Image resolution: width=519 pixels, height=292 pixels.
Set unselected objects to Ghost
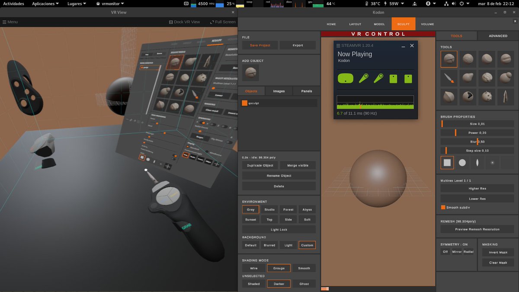tap(304, 284)
